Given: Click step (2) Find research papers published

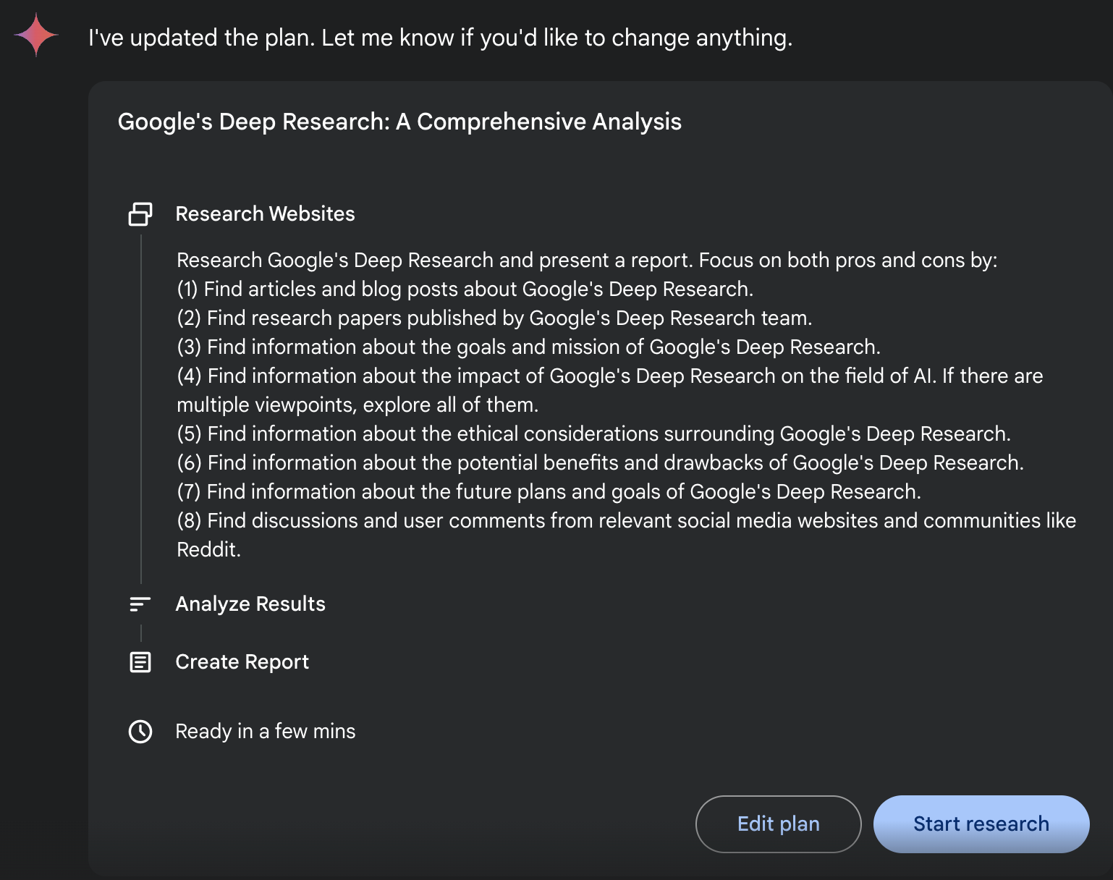Looking at the screenshot, I should [495, 318].
